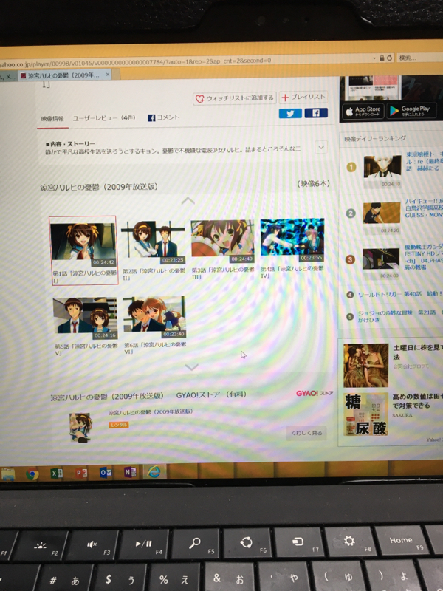This screenshot has width=443, height=591.
Task: Expand the story description chevron
Action: pyautogui.click(x=321, y=147)
